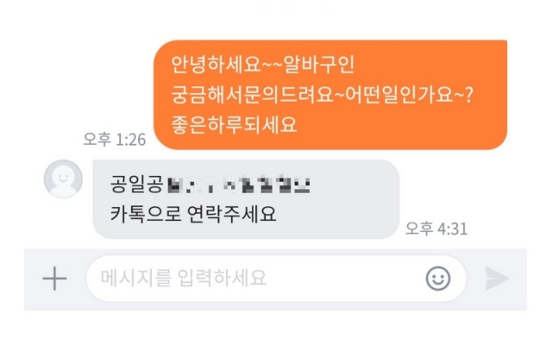
Task: Open the sender's default profile avatar
Action: point(63,179)
